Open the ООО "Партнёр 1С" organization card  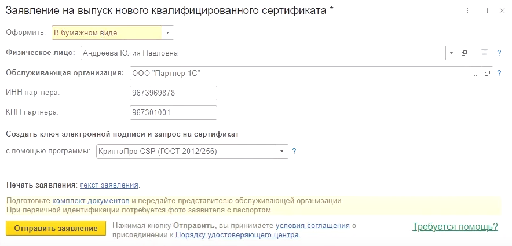487,74
